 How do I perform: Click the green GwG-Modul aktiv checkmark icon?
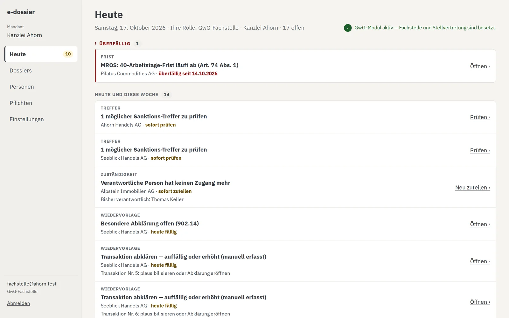coord(348,28)
